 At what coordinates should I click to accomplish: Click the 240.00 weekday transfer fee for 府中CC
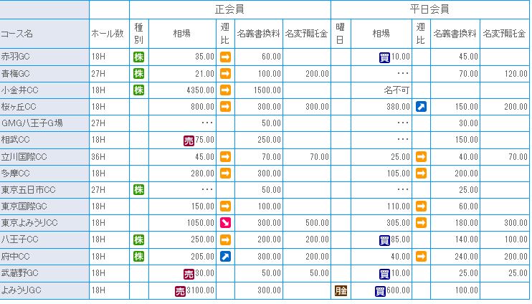tap(467, 257)
